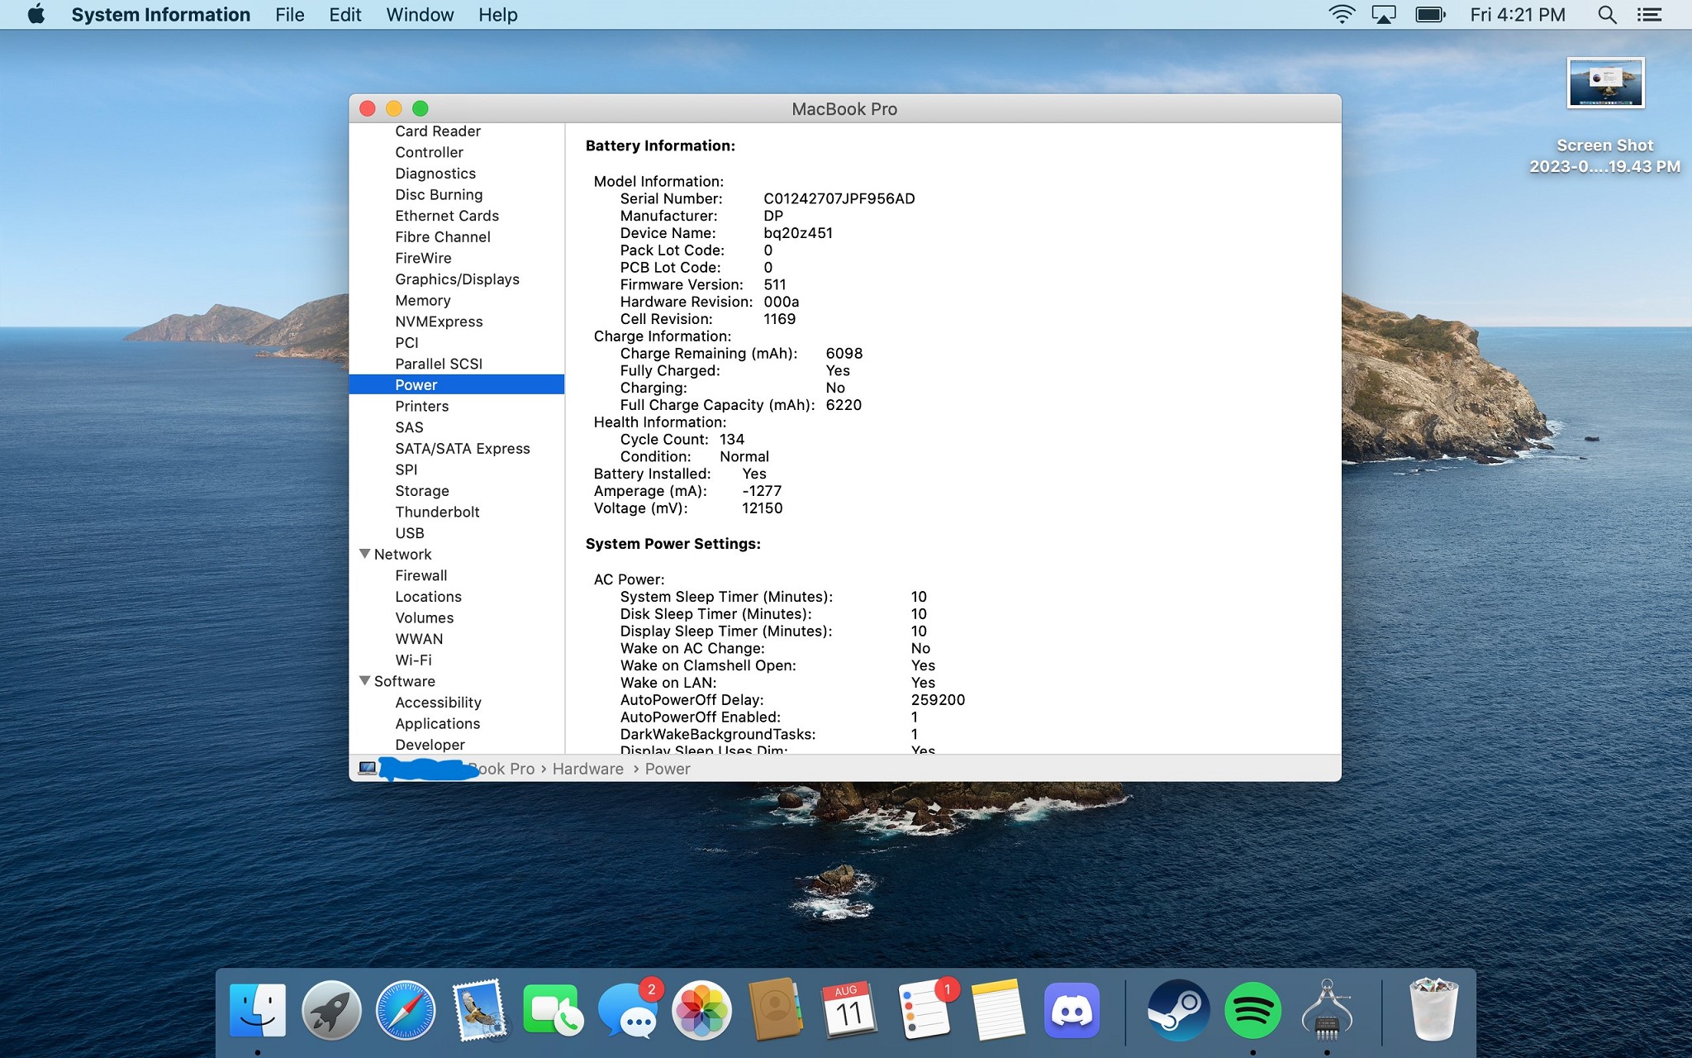Select SATA/SATA Express in sidebar

(x=463, y=449)
